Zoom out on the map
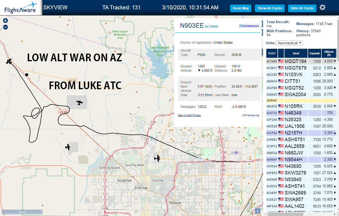This screenshot has width=339, height=216. point(5,27)
